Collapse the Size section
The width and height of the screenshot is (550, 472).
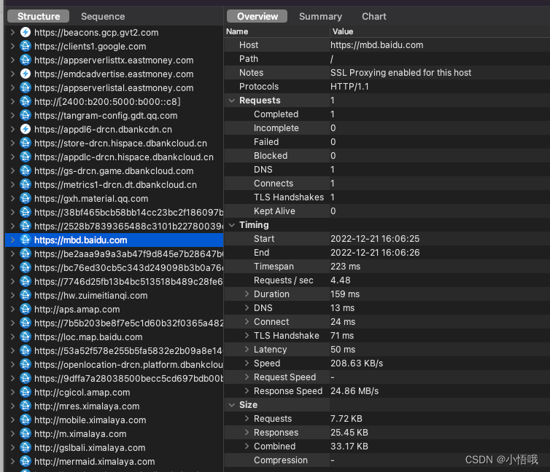[232, 405]
